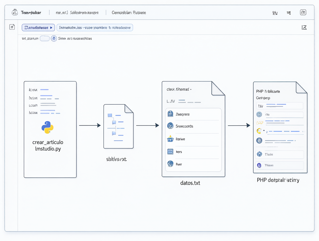
Task: Click the yellow squiggle icon in the PHP document
Action: (x=260, y=123)
